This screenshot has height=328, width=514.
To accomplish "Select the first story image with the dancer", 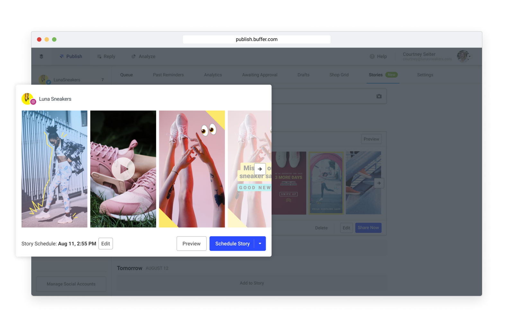I will [x=54, y=169].
